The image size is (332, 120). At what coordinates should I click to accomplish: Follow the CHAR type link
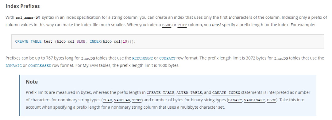[x=108, y=100]
